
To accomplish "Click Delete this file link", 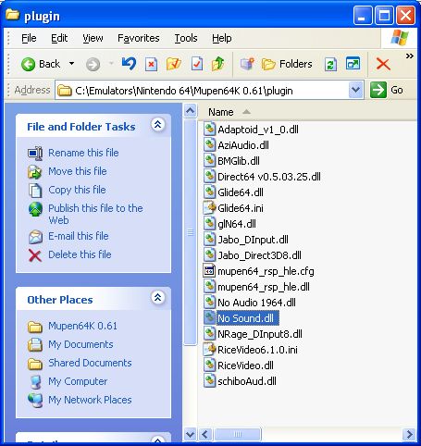I will pos(80,254).
